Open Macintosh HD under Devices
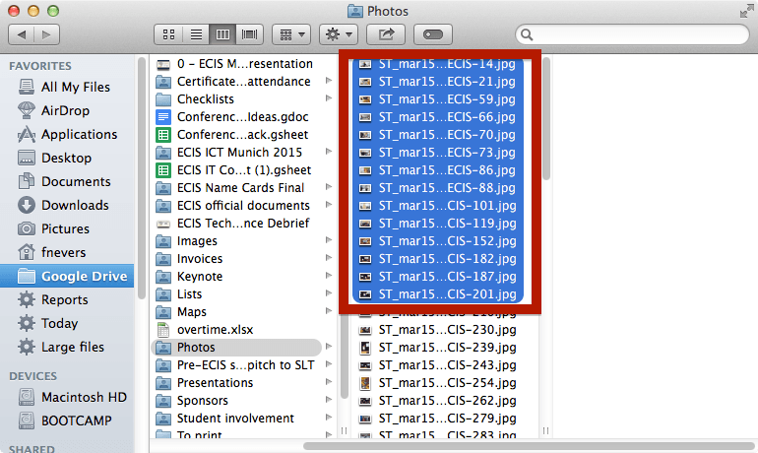The width and height of the screenshot is (758, 453). click(x=84, y=397)
